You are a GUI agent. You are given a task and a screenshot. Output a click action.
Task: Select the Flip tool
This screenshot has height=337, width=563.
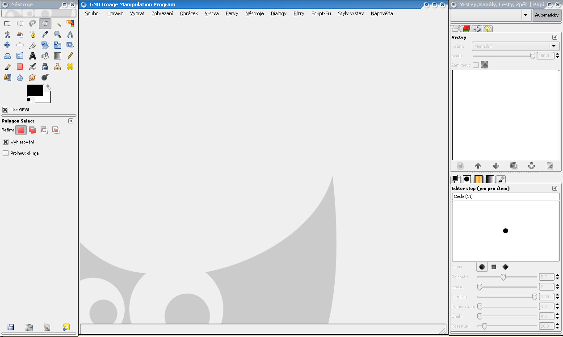[20, 56]
